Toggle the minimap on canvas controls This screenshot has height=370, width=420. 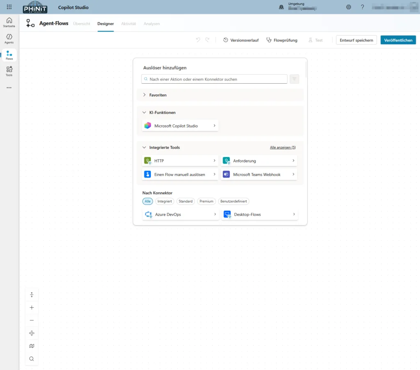point(32,346)
